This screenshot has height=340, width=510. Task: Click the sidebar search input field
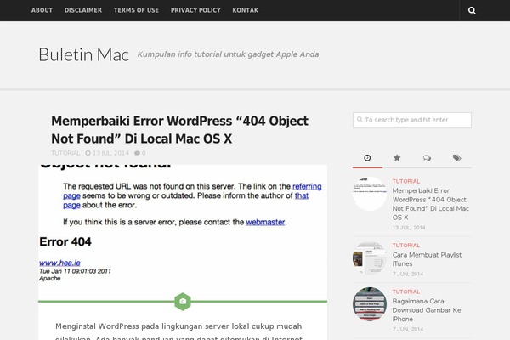(x=412, y=120)
